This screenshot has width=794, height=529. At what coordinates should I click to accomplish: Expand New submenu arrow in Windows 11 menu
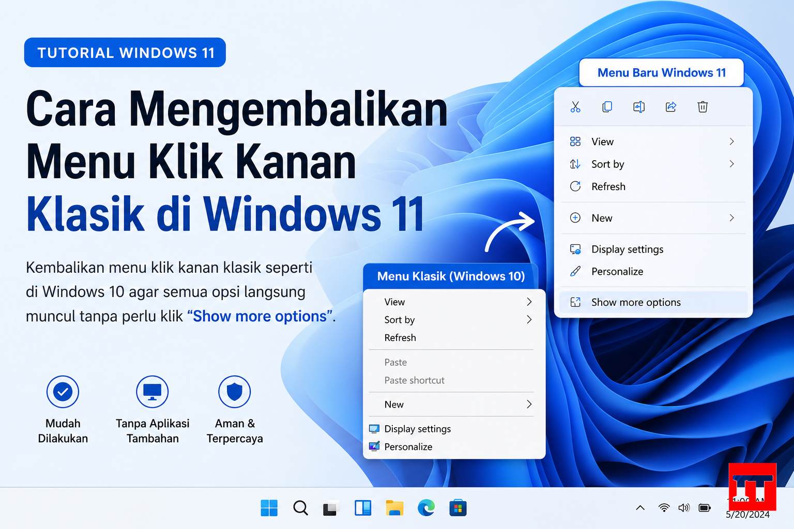tap(731, 217)
